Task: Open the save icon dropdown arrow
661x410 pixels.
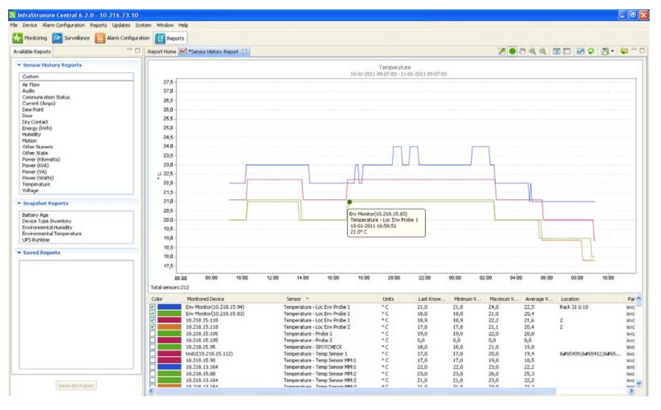Action: click(x=612, y=52)
